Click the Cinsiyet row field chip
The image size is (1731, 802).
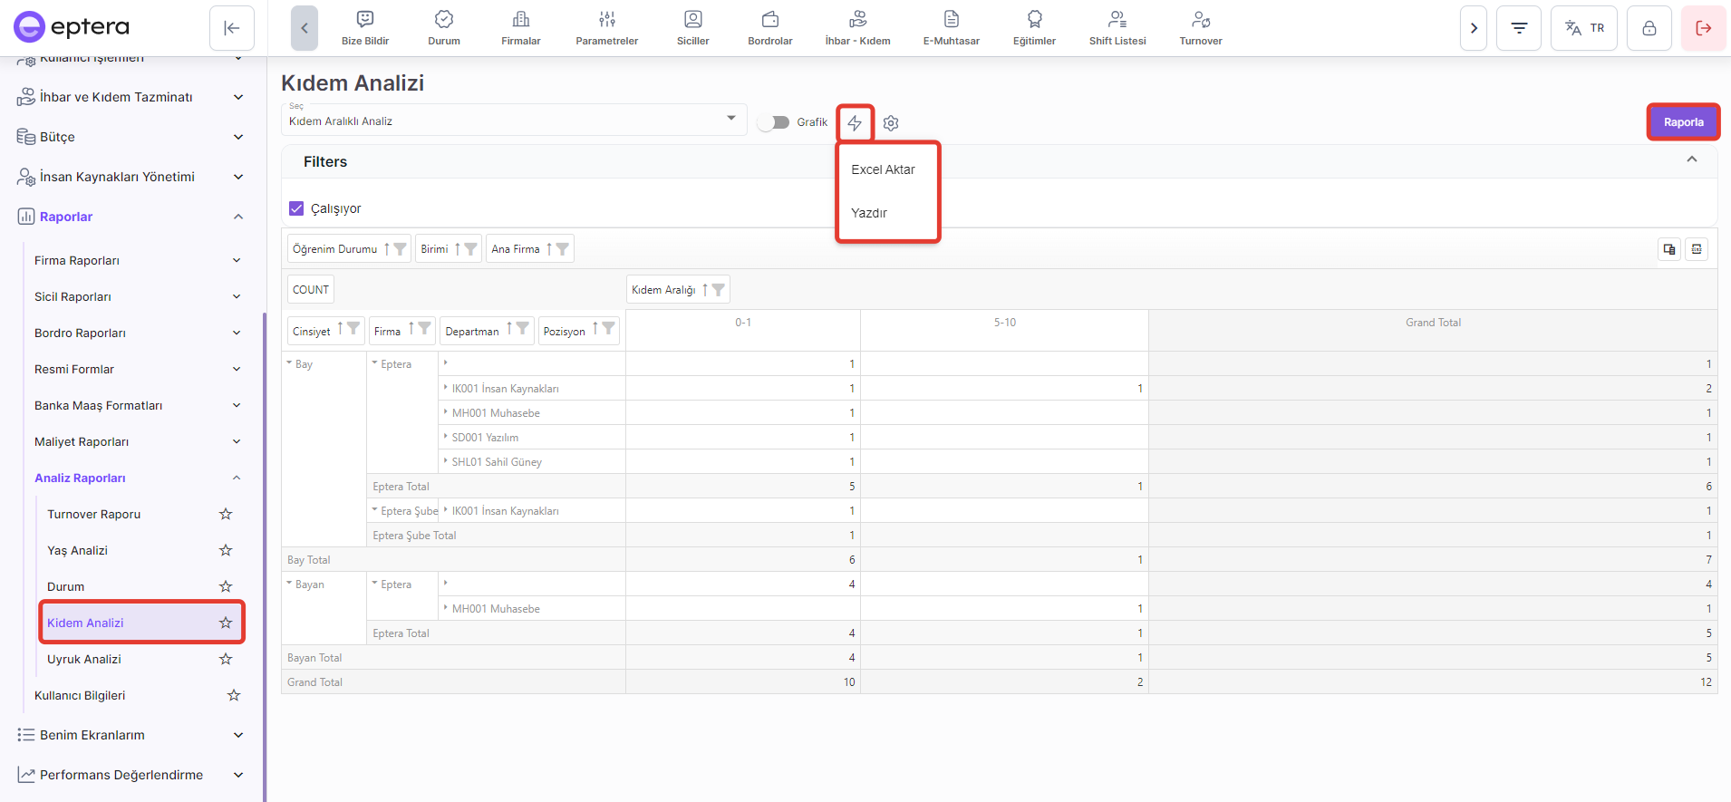tap(312, 332)
